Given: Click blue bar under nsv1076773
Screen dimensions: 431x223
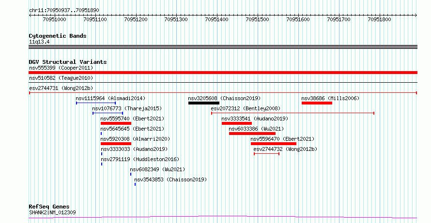Looking at the screenshot, I should (x=108, y=113).
